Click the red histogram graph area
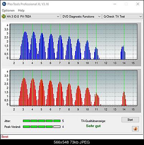 pyautogui.click(x=73, y=88)
